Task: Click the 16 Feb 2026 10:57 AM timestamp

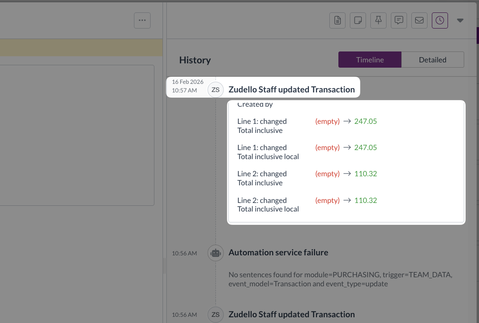Action: (x=187, y=86)
